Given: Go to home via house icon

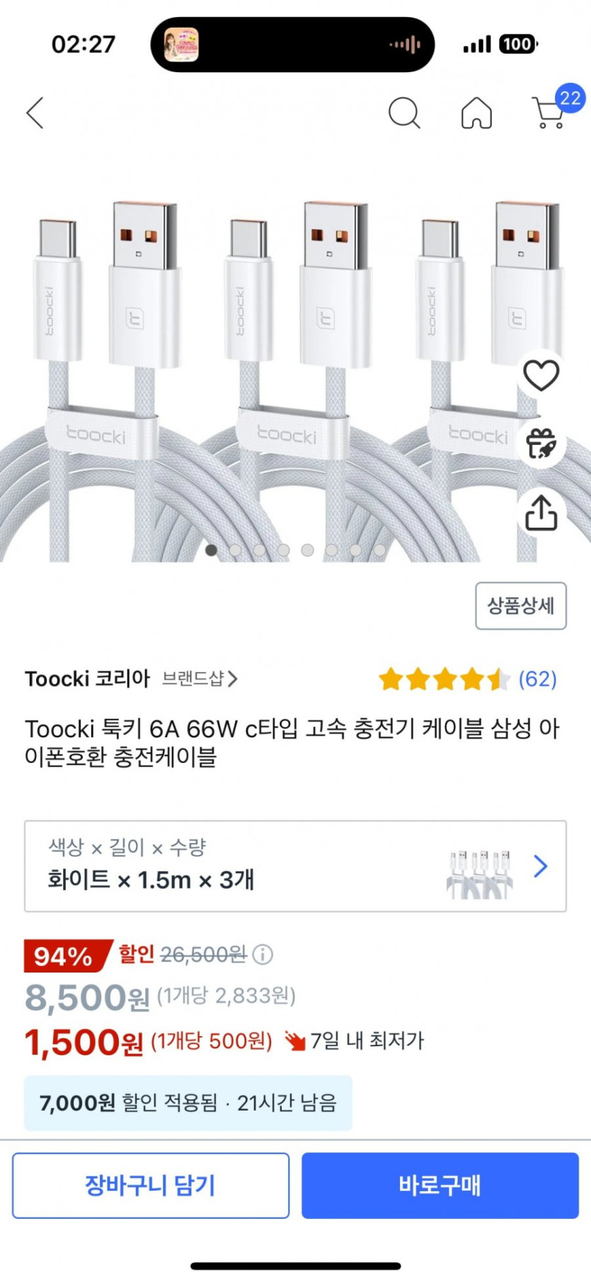Looking at the screenshot, I should coord(476,113).
